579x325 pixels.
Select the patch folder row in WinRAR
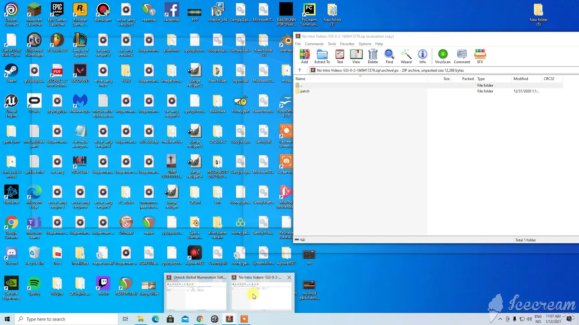point(428,91)
